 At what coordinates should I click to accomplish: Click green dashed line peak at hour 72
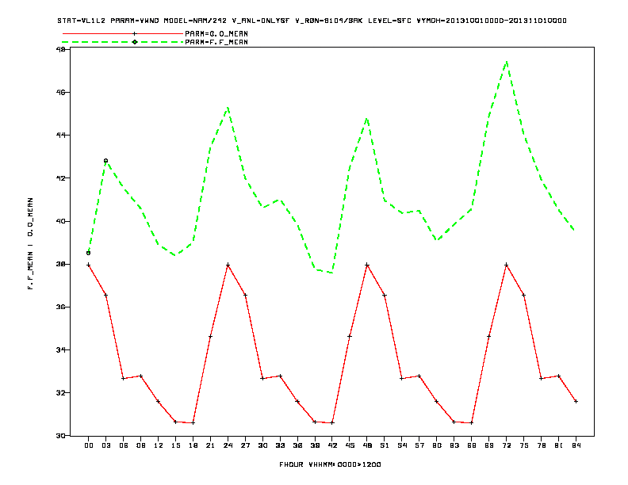tap(507, 62)
